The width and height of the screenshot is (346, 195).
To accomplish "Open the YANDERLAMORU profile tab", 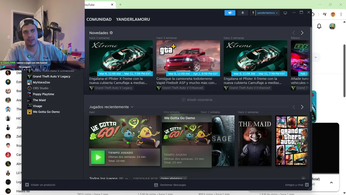I will (133, 19).
